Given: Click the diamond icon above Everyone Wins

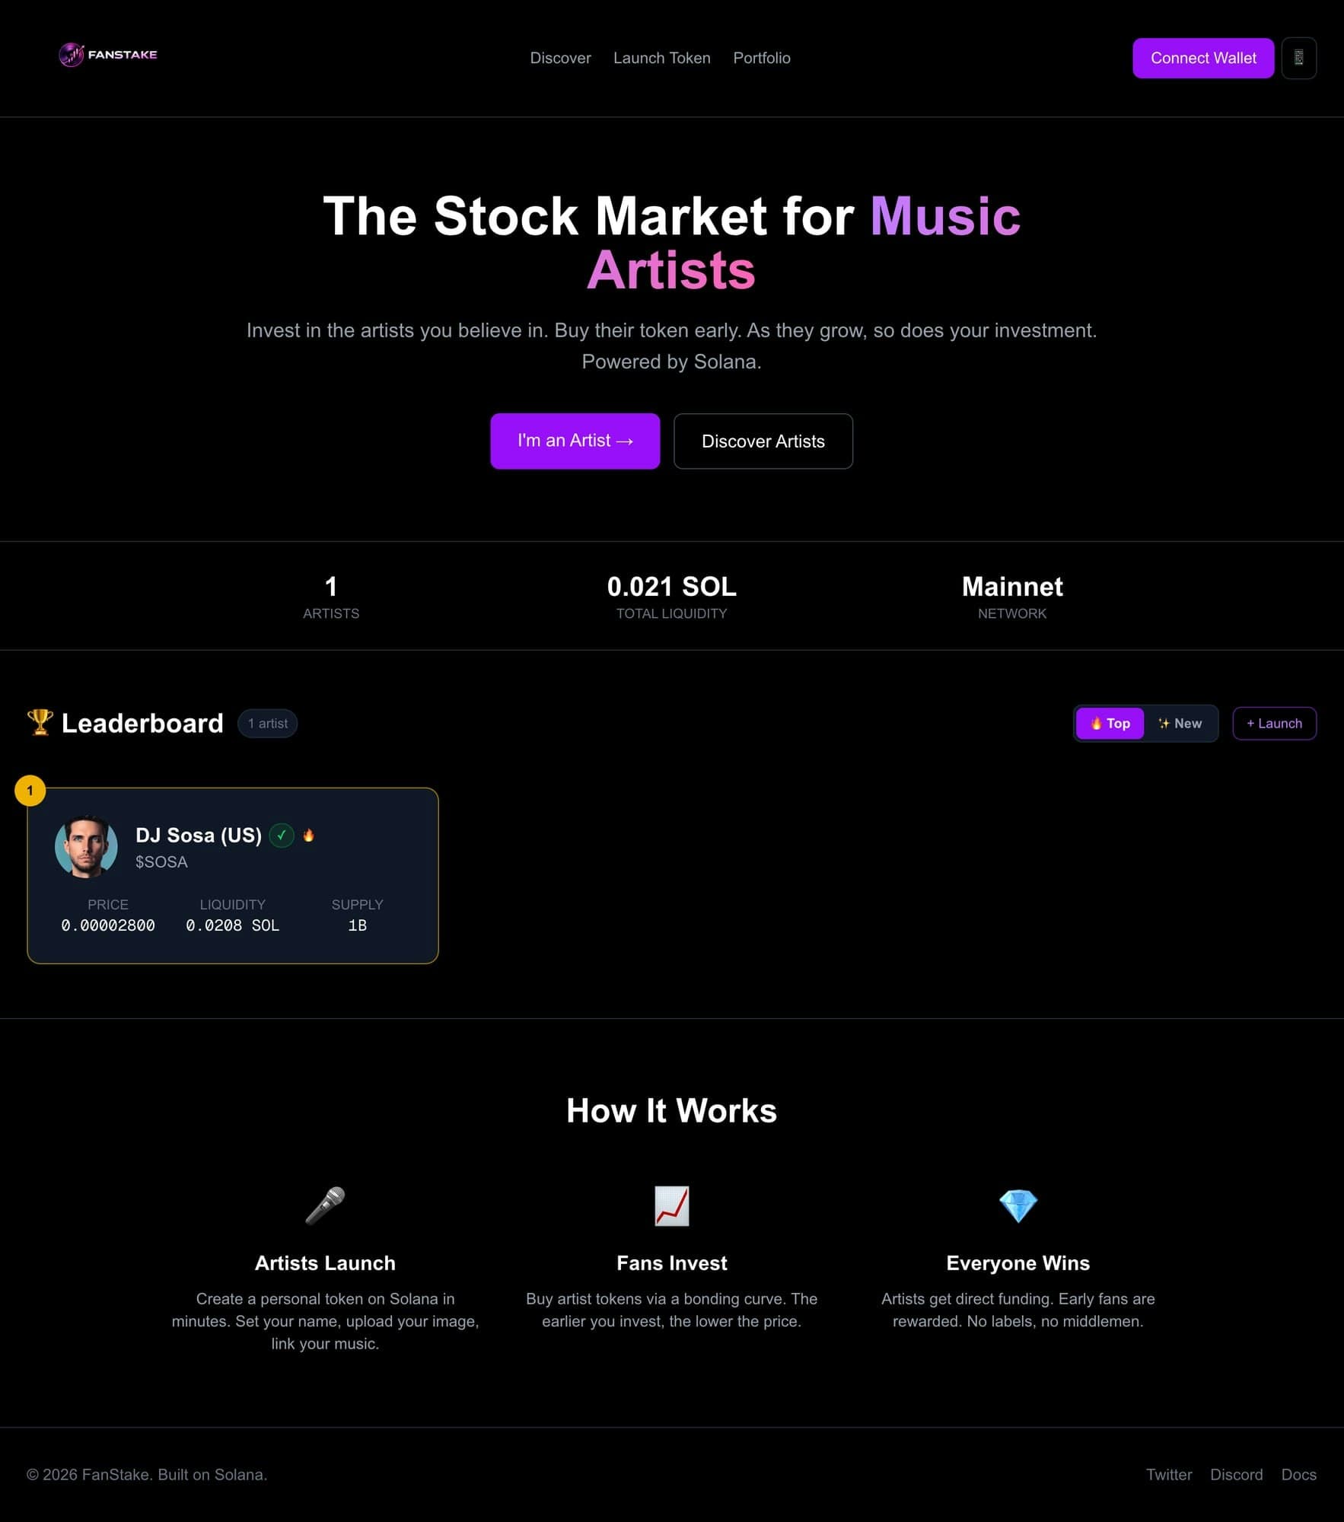Looking at the screenshot, I should point(1018,1206).
